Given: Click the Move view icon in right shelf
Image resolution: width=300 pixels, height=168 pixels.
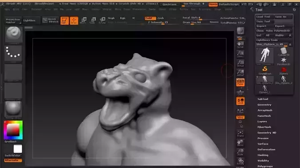Looking at the screenshot, I should (x=240, y=143).
